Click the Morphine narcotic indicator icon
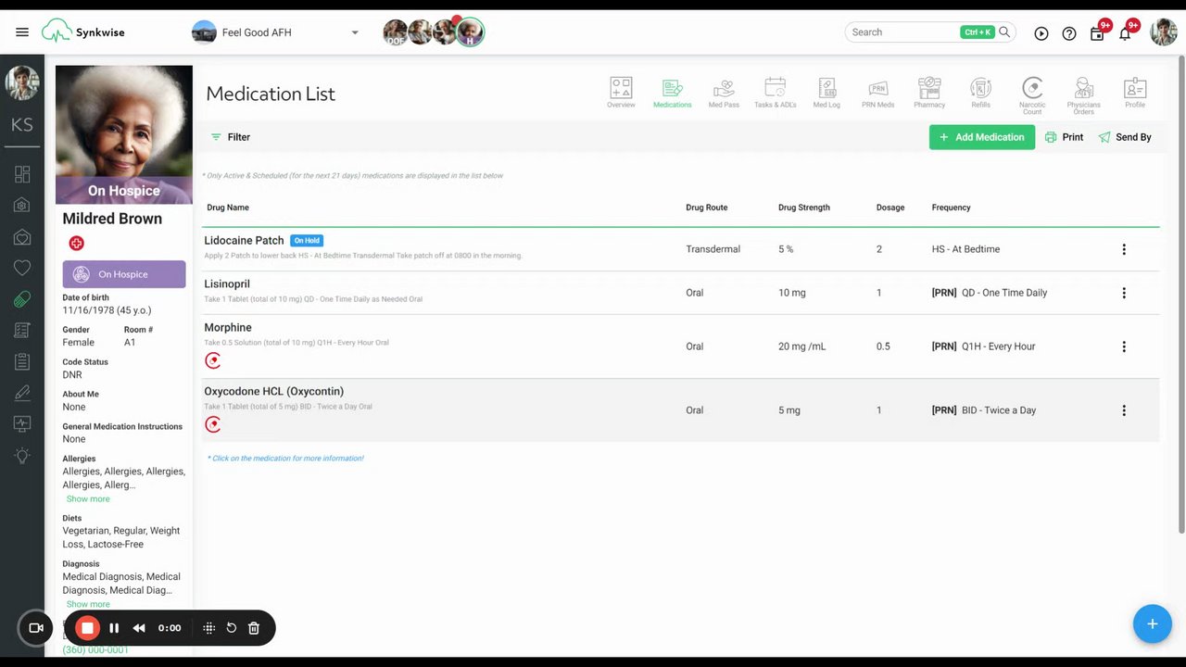Viewport: 1186px width, 667px height. pos(213,360)
